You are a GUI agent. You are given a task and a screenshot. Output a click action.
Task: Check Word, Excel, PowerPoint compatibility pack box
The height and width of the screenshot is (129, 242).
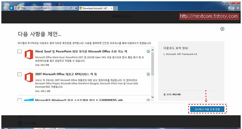click(x=19, y=51)
